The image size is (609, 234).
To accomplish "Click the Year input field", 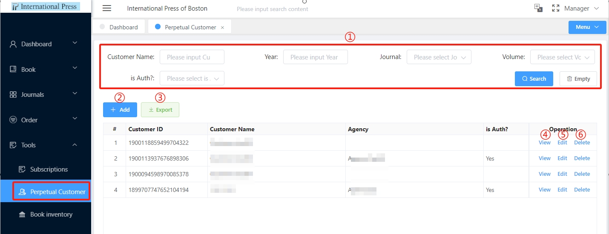I will pos(316,57).
